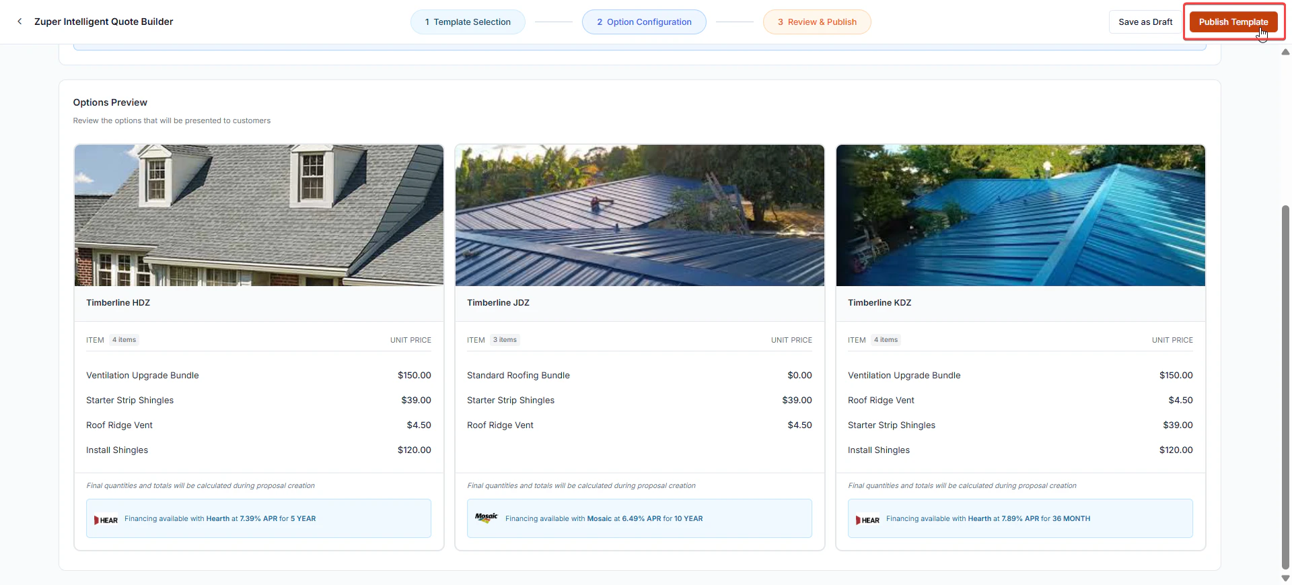Select Roof Ridge Vent in HDZ card
The image size is (1292, 585).
pyautogui.click(x=120, y=425)
